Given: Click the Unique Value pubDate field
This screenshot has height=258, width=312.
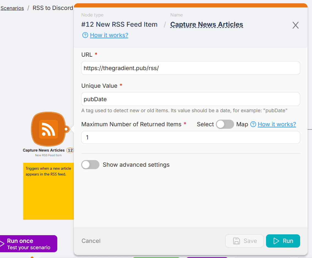Looking at the screenshot, I should (x=191, y=99).
